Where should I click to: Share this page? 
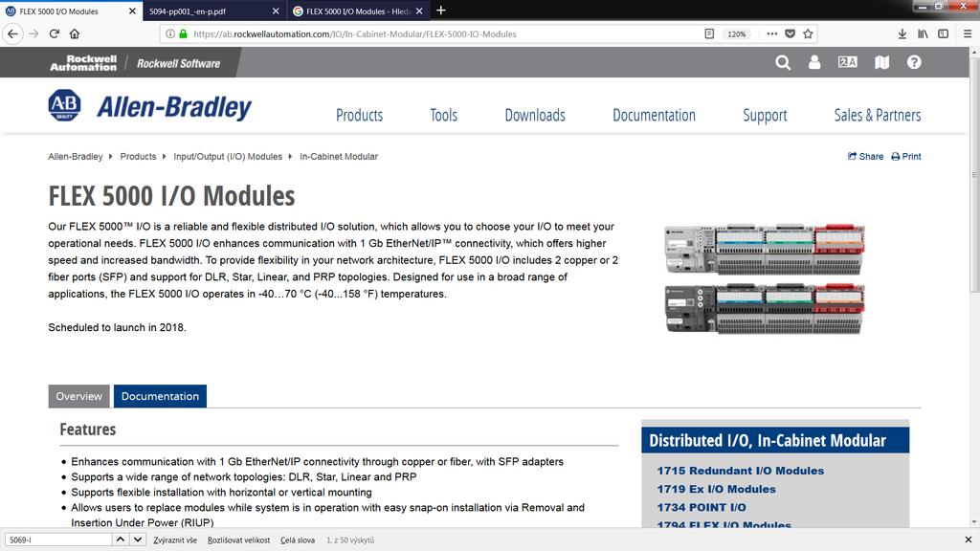865,156
